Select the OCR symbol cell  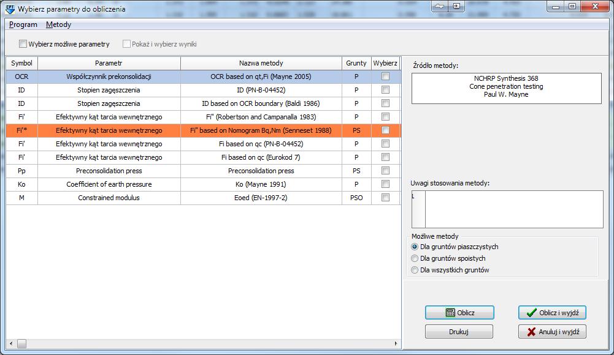(21, 77)
